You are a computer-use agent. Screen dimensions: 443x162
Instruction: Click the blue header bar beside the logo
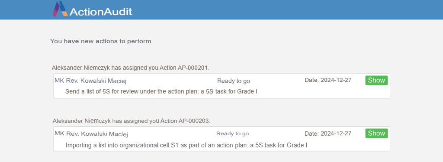tap(282, 9)
